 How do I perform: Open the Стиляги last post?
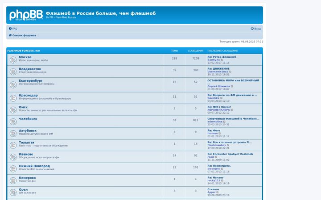pyautogui.click(x=213, y=189)
